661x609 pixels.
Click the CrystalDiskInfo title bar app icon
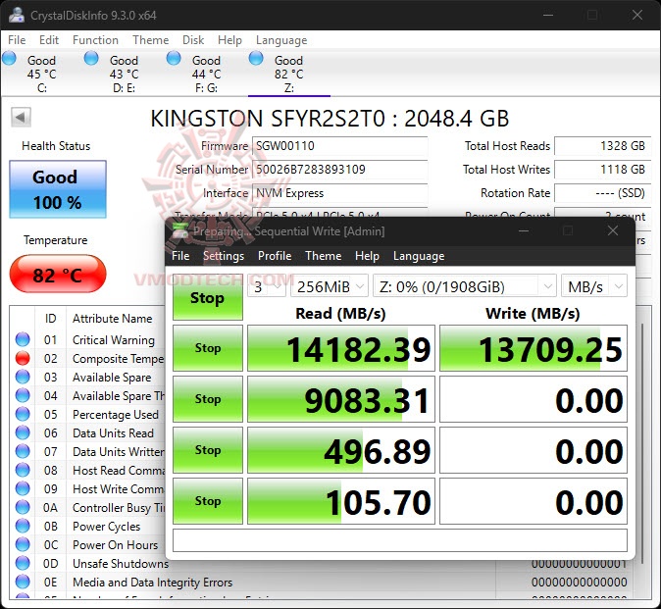(17, 15)
